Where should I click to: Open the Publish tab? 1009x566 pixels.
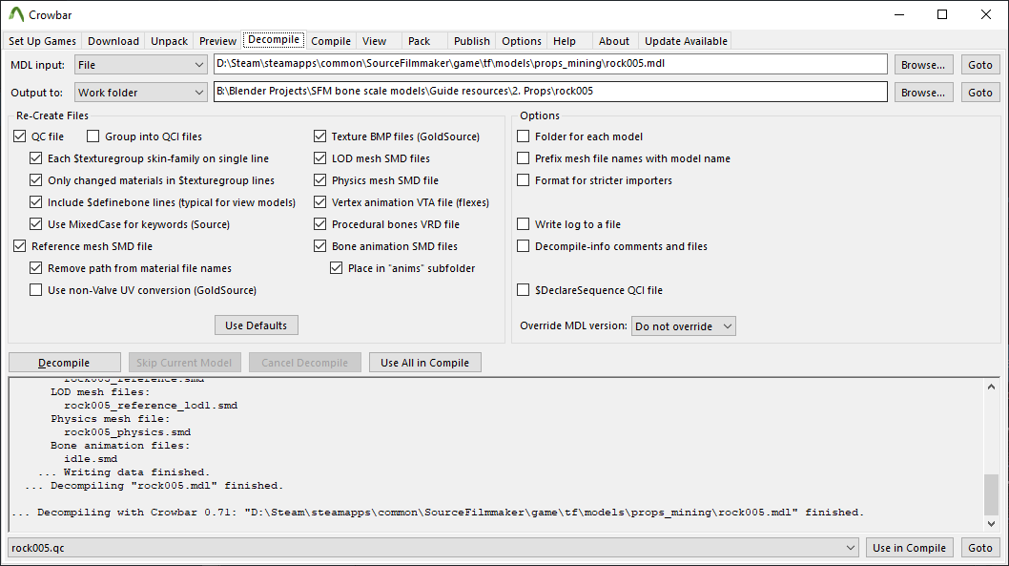tap(472, 41)
